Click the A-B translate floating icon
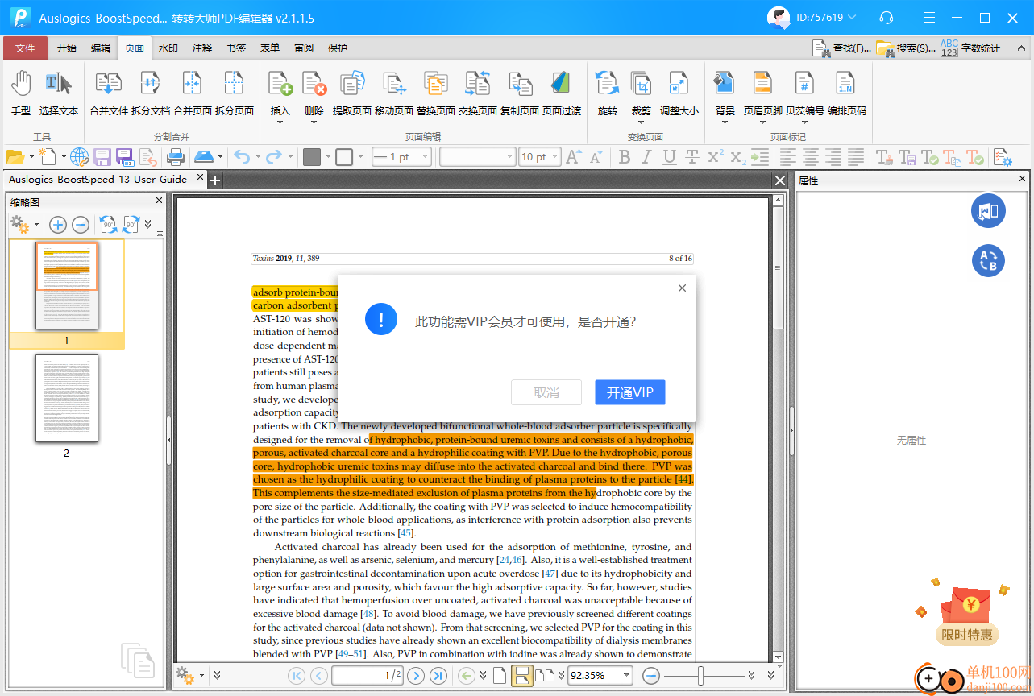Screen dimensions: 1034x696 pyautogui.click(x=988, y=260)
